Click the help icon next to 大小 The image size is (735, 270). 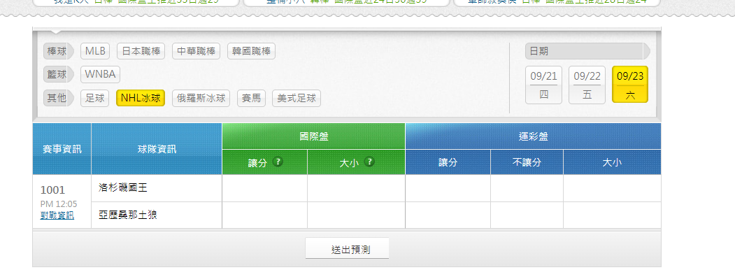369,162
